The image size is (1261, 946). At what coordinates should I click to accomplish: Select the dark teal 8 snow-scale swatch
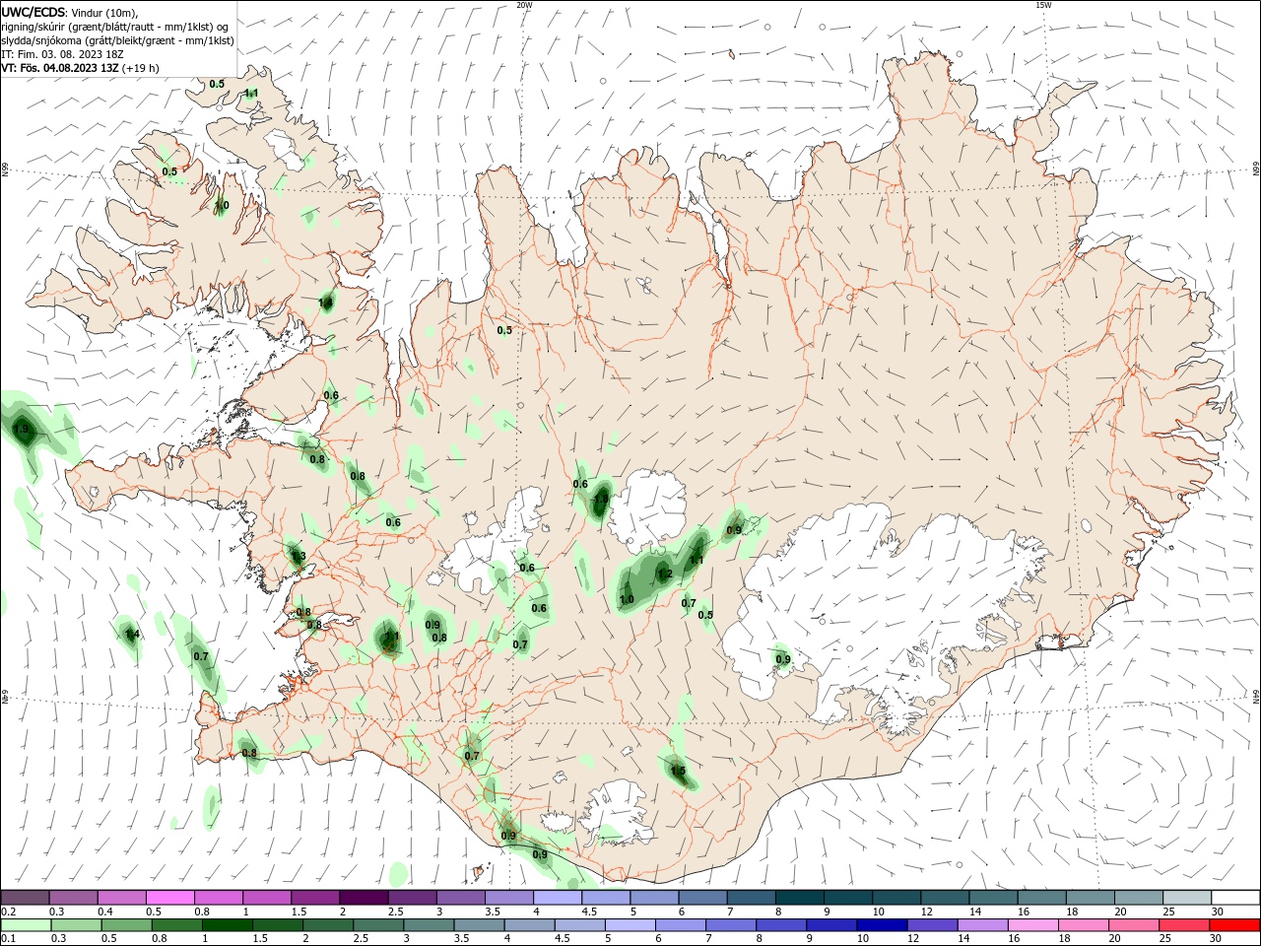point(800,898)
